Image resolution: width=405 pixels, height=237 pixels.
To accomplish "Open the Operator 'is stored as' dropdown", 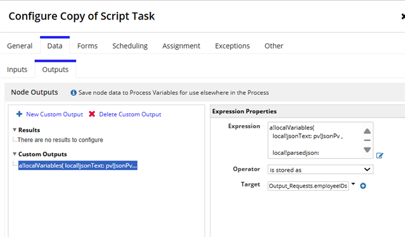I will click(x=320, y=169).
